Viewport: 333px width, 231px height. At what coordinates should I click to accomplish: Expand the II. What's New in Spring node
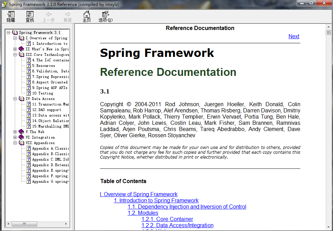click(15, 49)
